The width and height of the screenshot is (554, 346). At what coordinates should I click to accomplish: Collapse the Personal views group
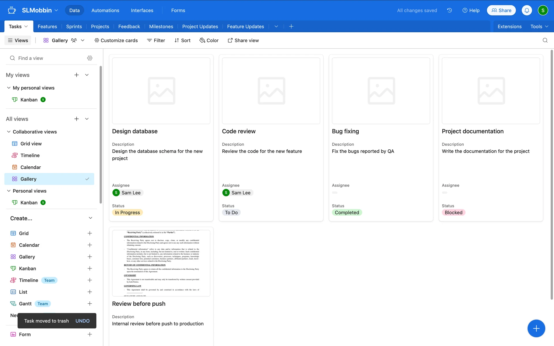pos(9,191)
